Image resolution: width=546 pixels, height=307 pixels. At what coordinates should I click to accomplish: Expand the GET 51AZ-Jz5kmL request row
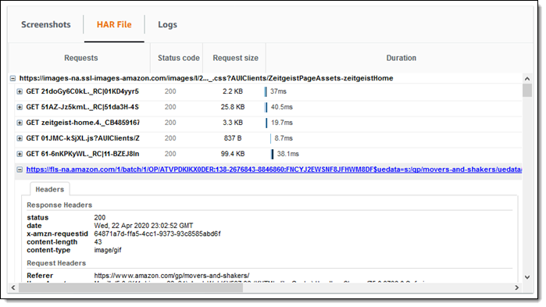[x=20, y=107]
